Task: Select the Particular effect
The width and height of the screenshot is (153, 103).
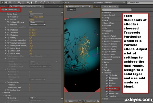Action: click(x=113, y=89)
